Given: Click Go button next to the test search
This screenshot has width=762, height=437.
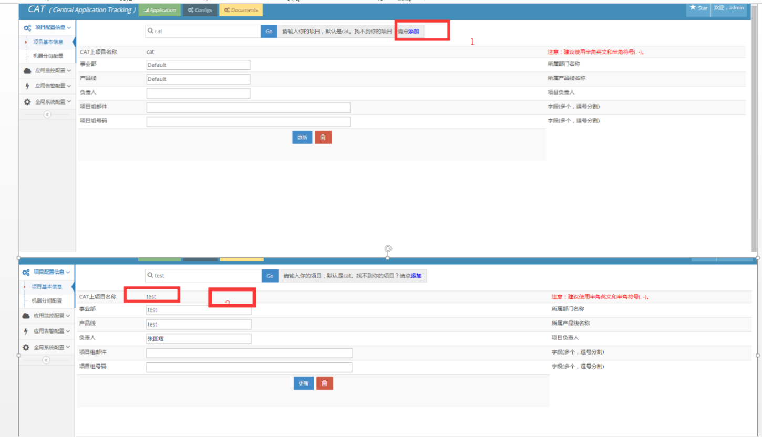Looking at the screenshot, I should 270,276.
